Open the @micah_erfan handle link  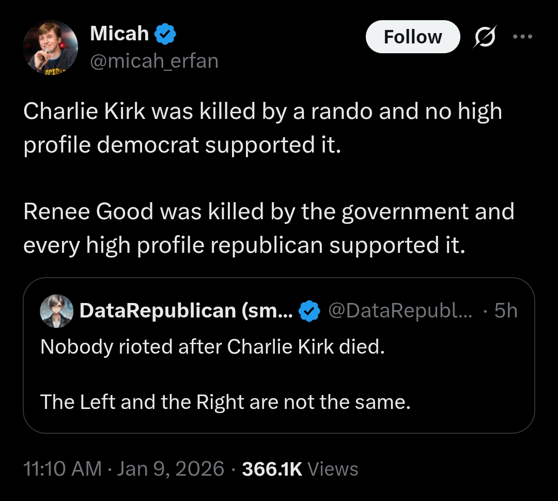click(x=154, y=61)
